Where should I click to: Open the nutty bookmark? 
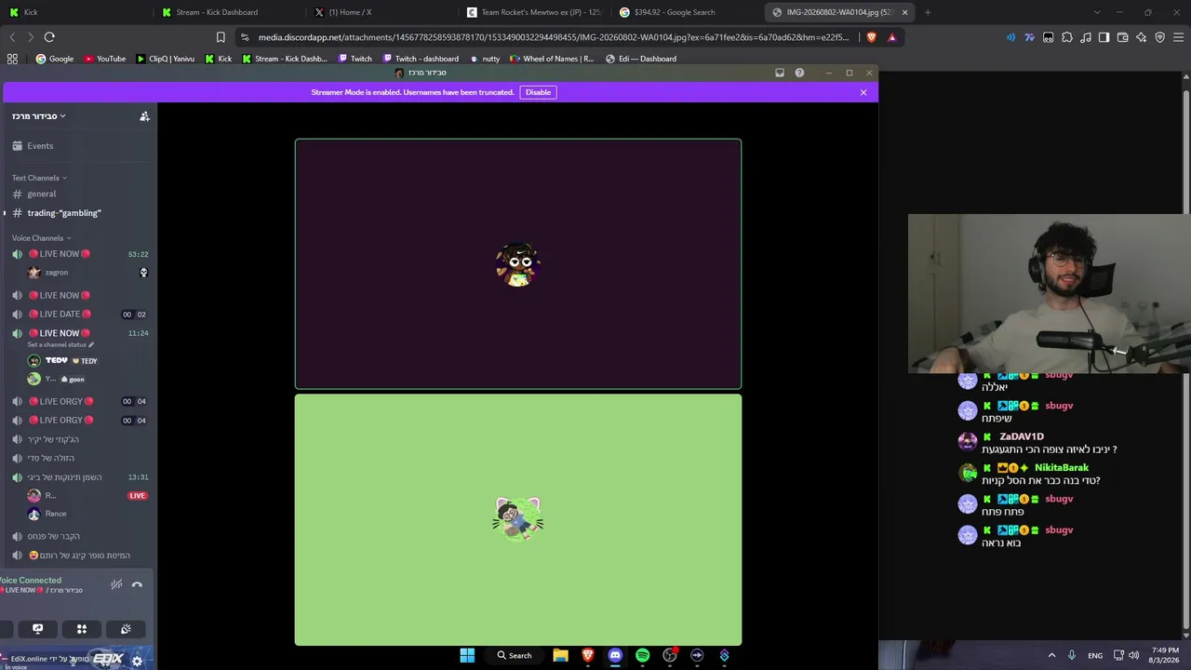(485, 59)
